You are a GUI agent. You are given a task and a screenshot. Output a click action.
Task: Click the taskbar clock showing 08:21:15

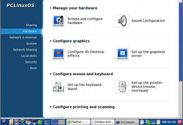point(169,122)
